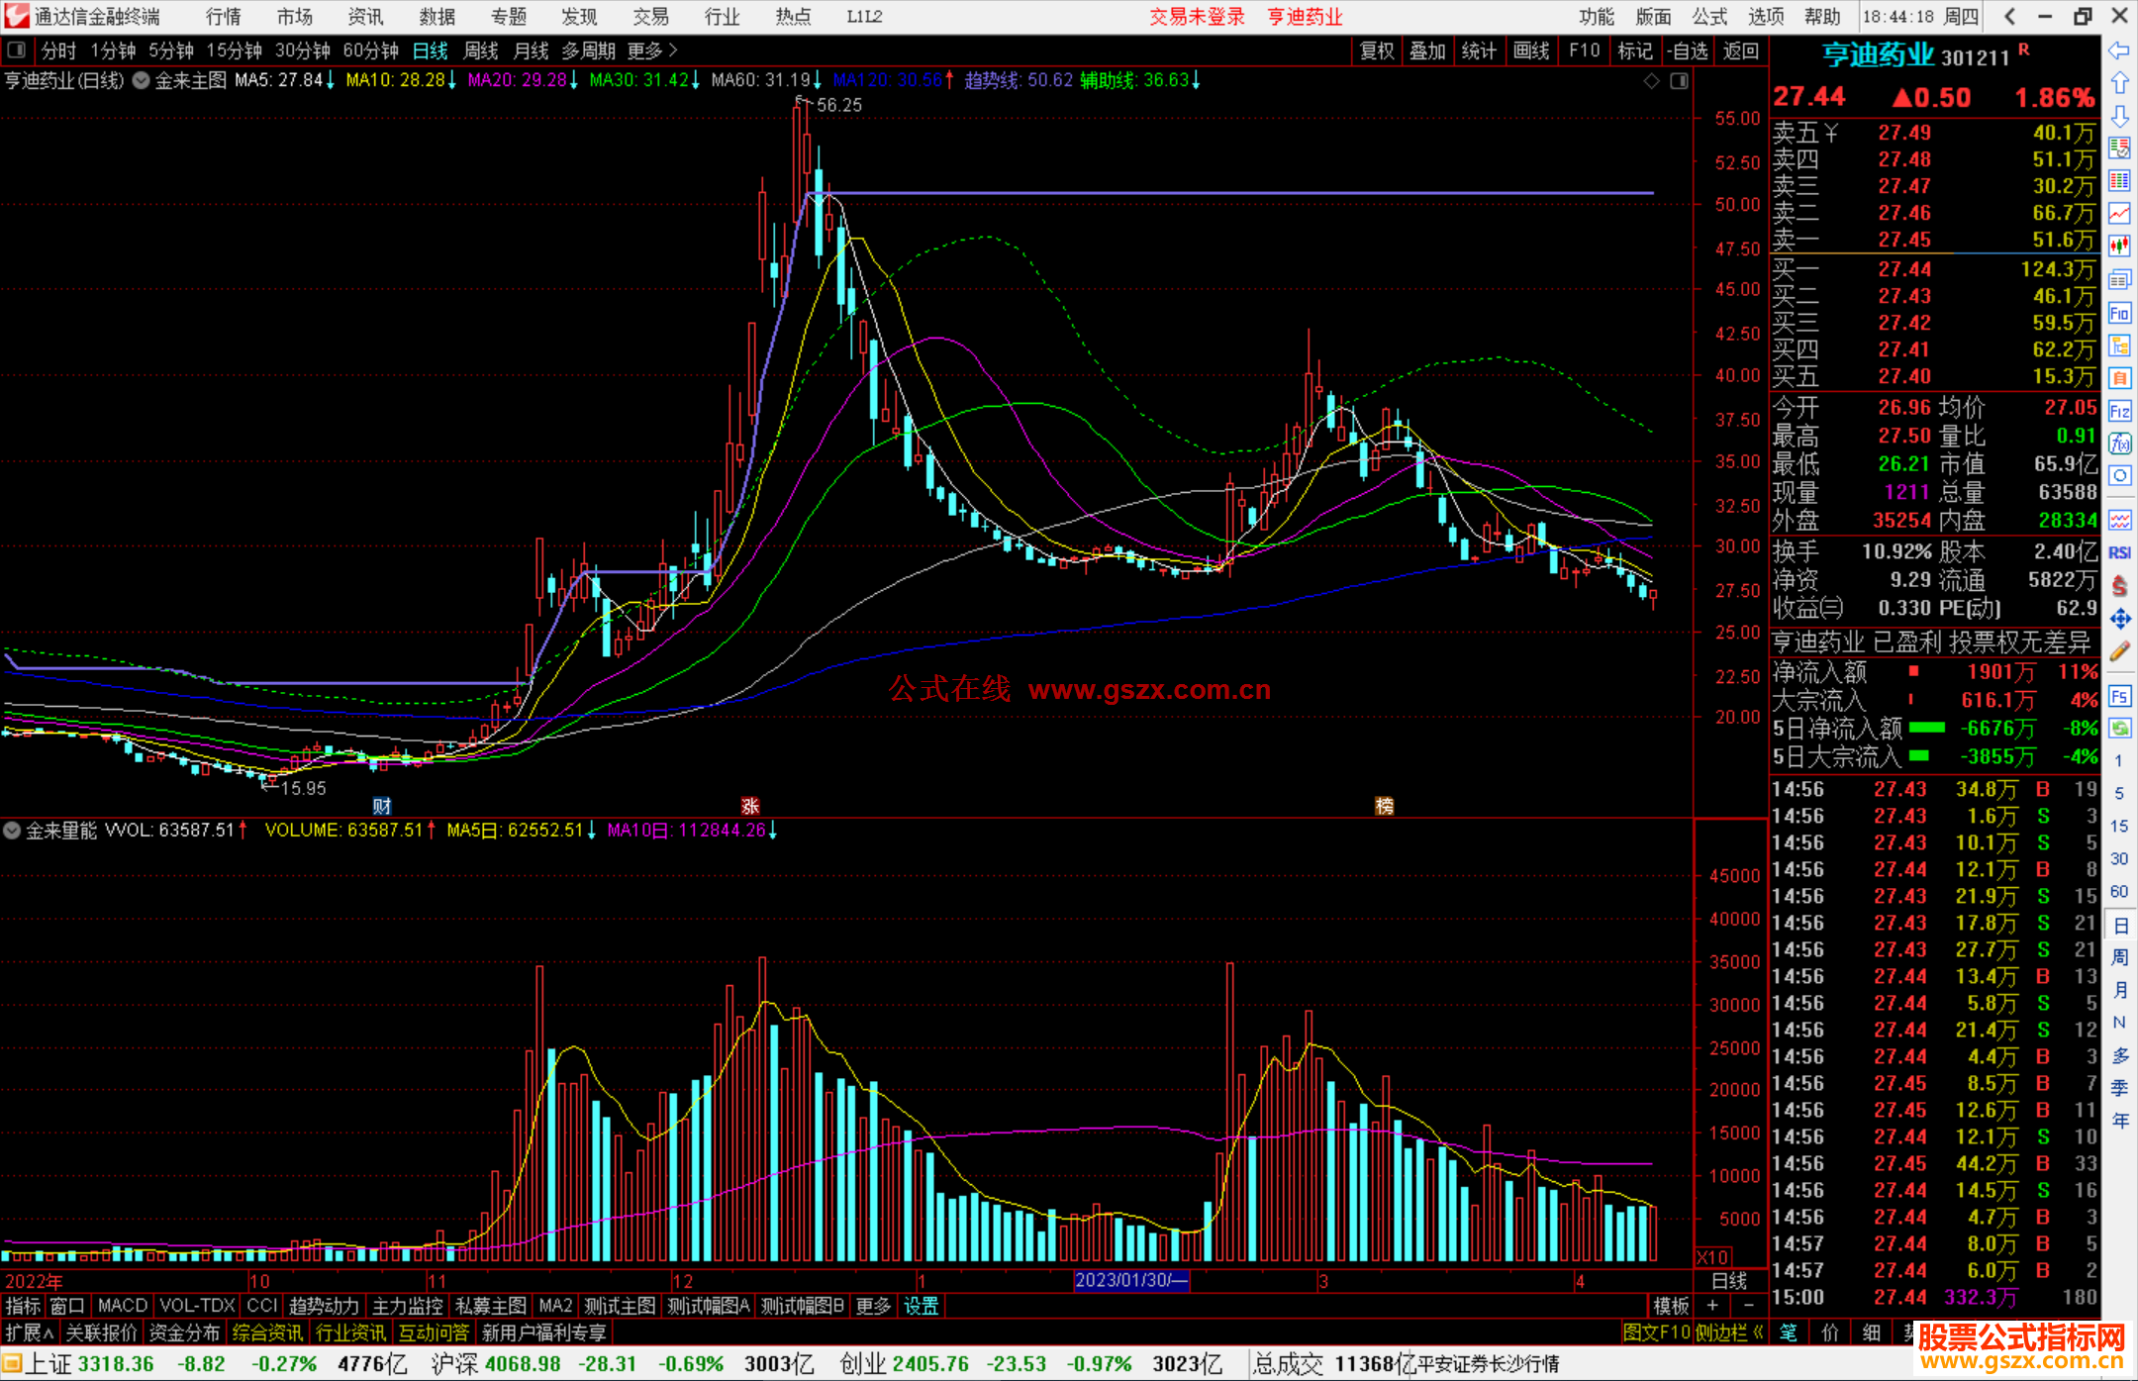
Task: Click the -自选 remove from watchlist button
Action: tap(1688, 50)
